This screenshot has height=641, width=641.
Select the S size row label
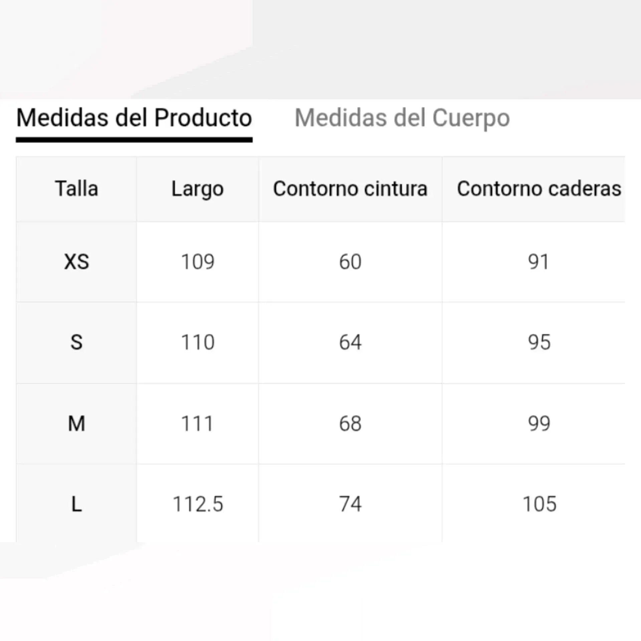point(76,343)
